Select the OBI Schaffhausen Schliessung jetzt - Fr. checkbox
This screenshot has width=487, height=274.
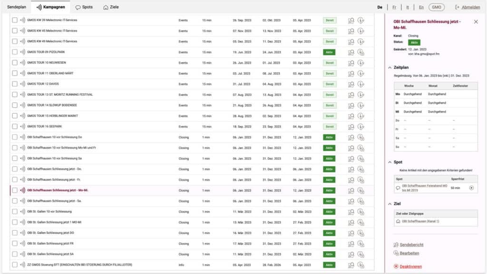(x=15, y=180)
